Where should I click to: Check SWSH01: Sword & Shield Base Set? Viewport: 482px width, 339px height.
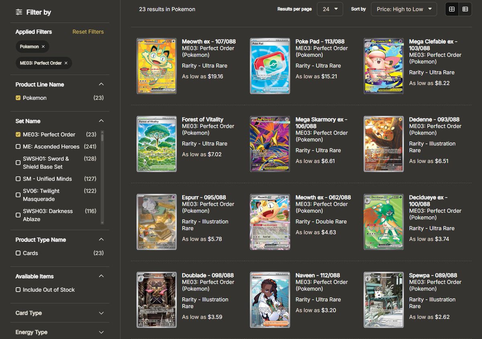pyautogui.click(x=18, y=162)
